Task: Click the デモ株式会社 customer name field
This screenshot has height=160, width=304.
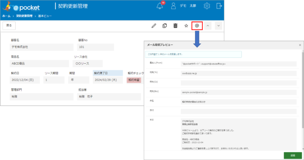Action: click(42, 47)
